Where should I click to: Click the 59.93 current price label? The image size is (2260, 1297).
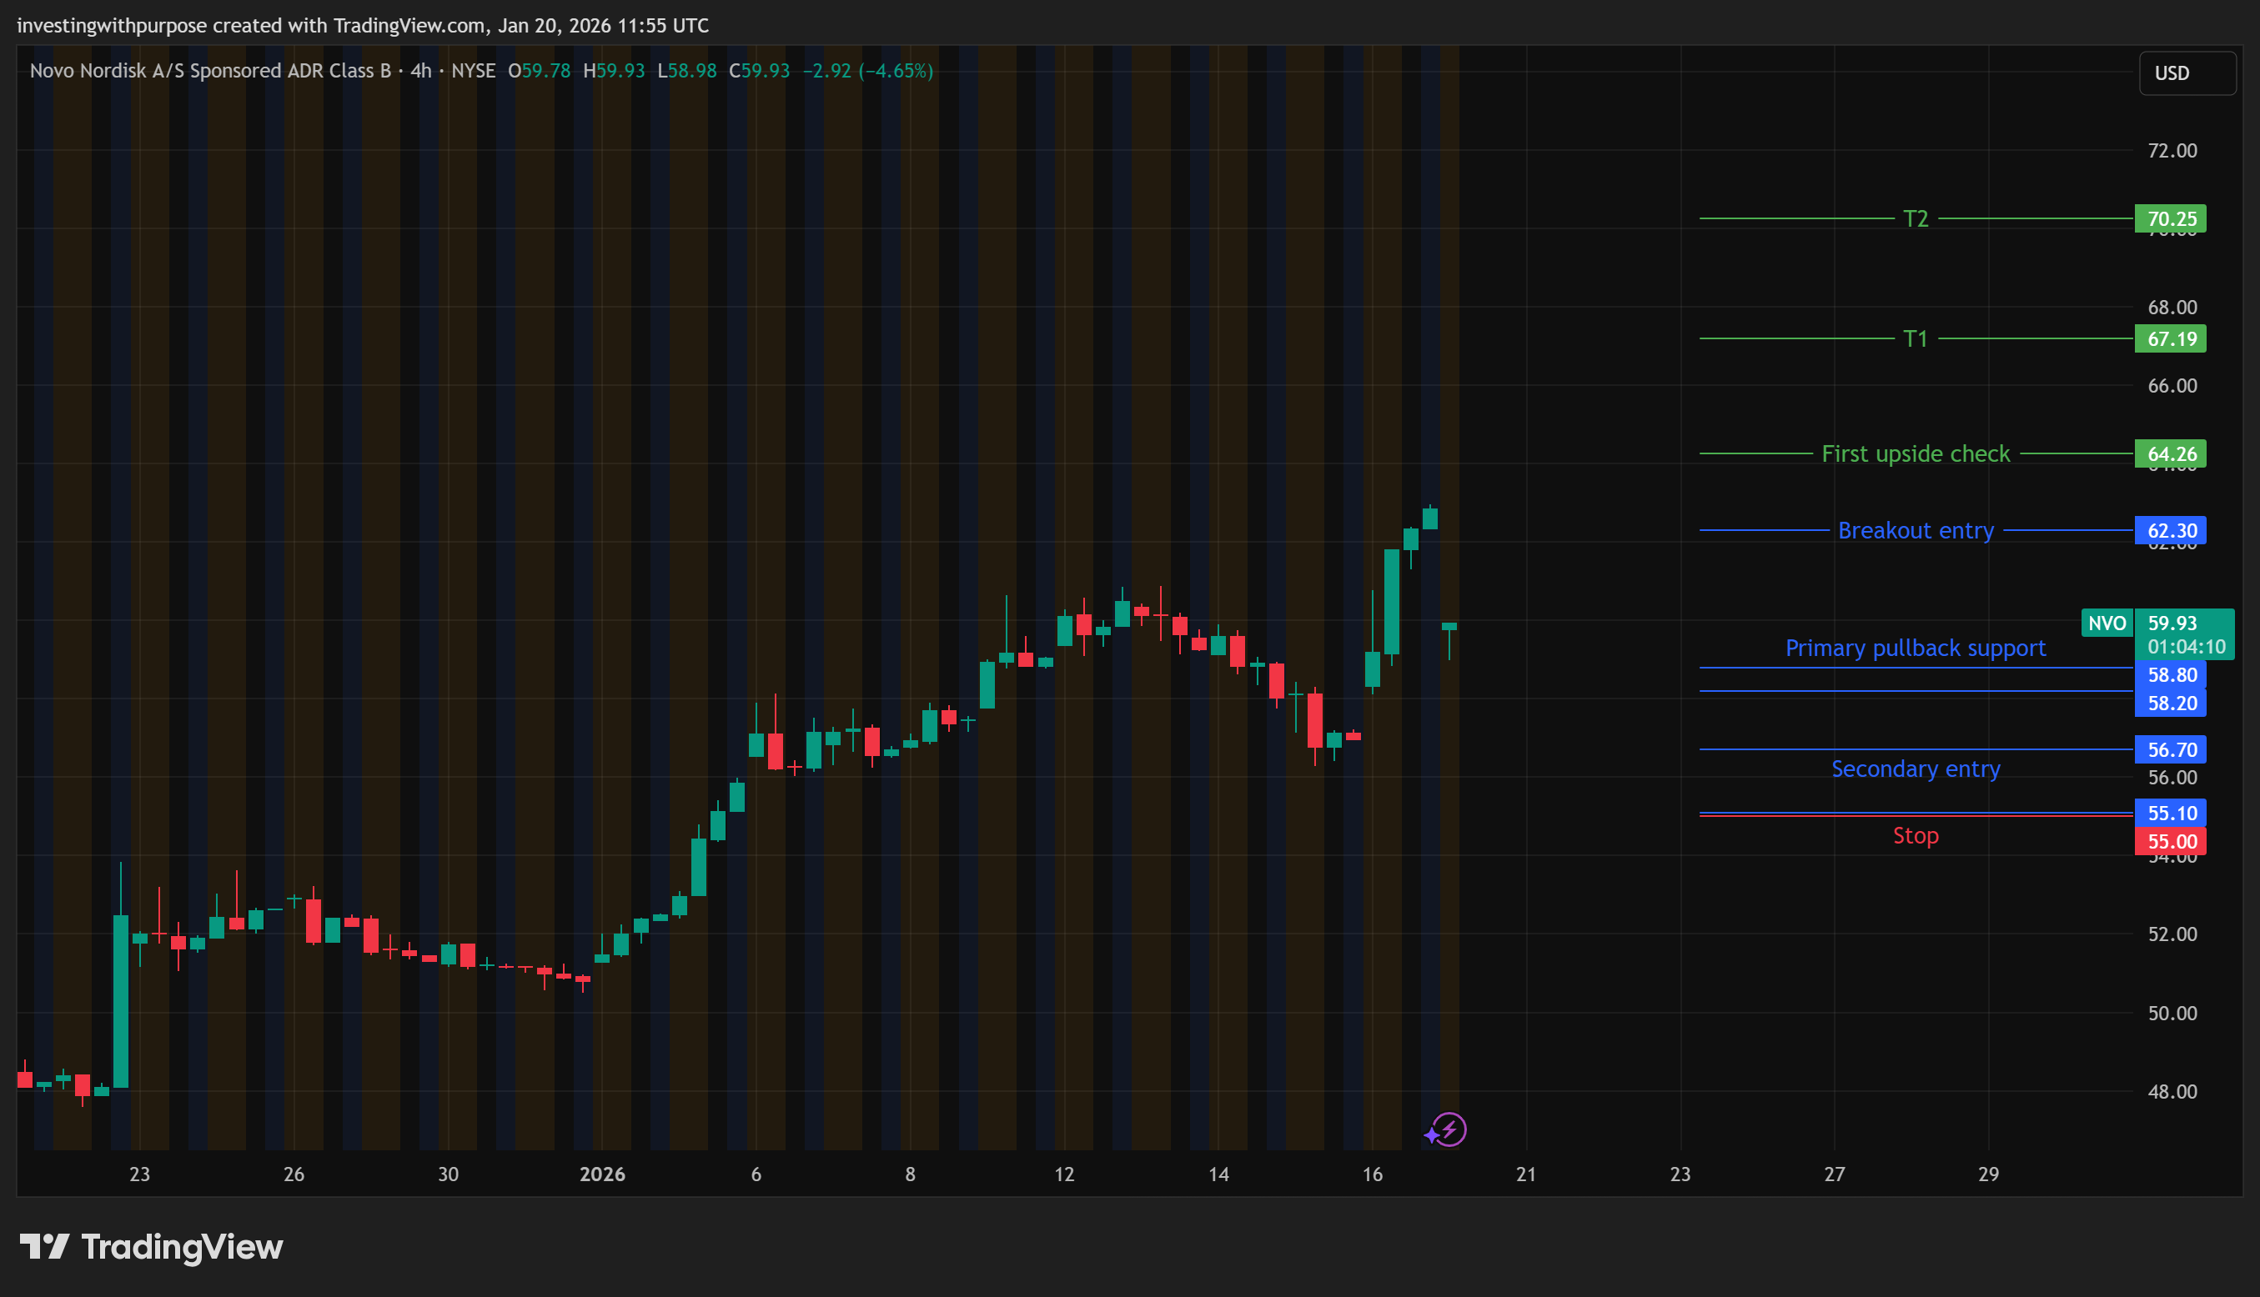2172,623
